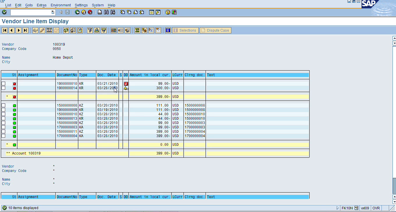396x212 pixels.
Task: Open the Settings menu
Action: coord(81,5)
